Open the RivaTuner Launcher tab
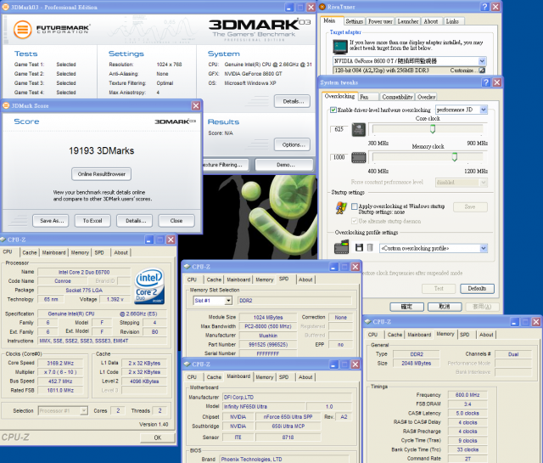The height and width of the screenshot is (463, 543). 407,21
